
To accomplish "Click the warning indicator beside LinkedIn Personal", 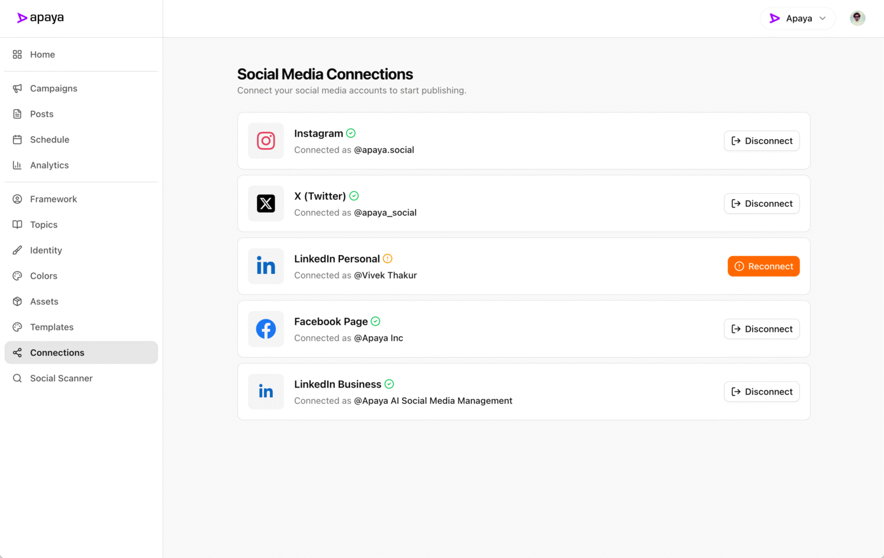I will click(x=387, y=258).
